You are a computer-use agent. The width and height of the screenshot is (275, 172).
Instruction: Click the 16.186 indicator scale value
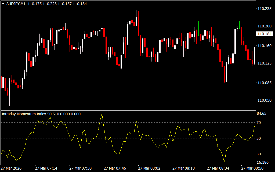click(x=263, y=162)
